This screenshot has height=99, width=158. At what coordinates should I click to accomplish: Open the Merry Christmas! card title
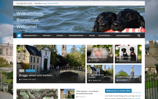[124, 57]
